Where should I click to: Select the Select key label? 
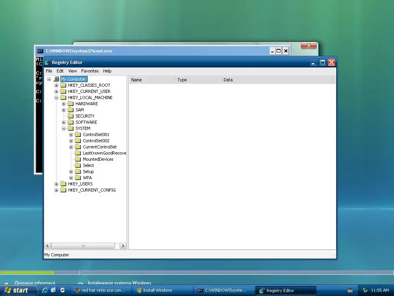88,165
